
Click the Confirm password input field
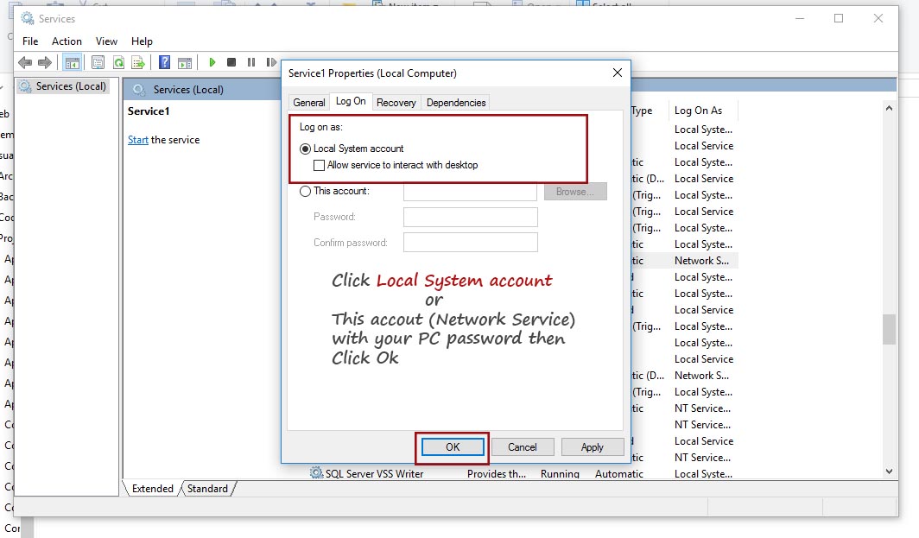coord(470,243)
